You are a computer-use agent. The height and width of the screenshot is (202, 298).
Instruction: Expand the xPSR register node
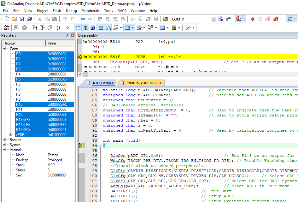click(11, 134)
